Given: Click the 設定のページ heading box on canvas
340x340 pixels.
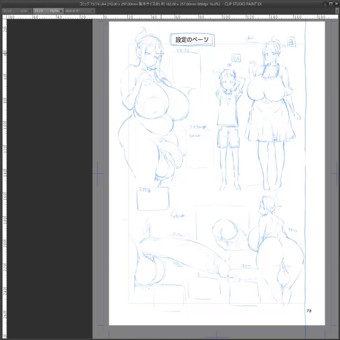Looking at the screenshot, I should coord(192,40).
